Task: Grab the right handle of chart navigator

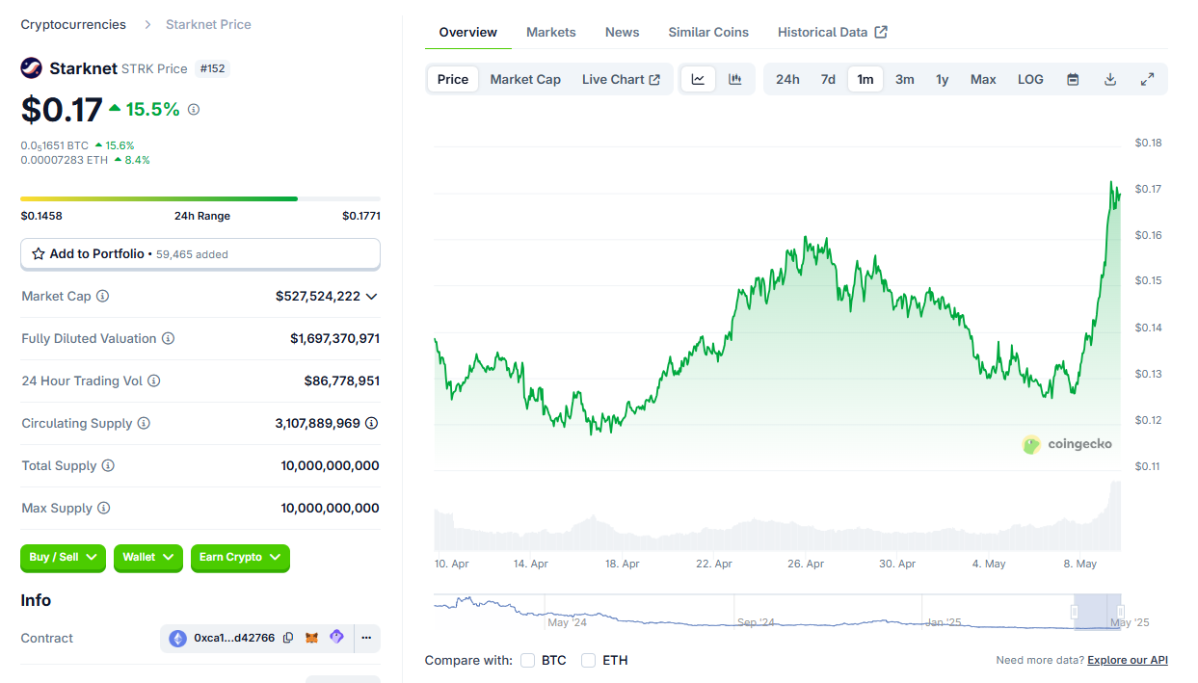Action: [x=1120, y=612]
